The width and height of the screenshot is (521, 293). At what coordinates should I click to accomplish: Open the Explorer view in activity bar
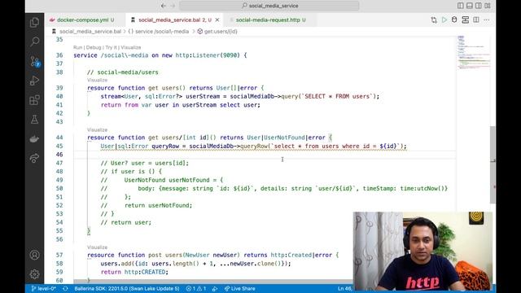(x=34, y=23)
